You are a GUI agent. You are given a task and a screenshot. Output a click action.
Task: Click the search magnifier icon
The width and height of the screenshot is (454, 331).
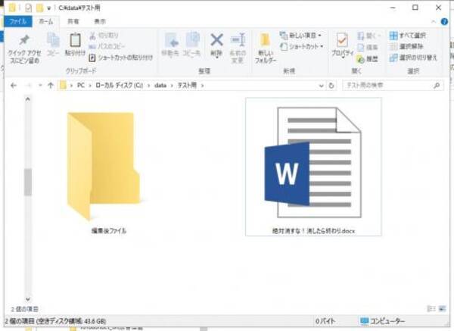[x=437, y=86]
